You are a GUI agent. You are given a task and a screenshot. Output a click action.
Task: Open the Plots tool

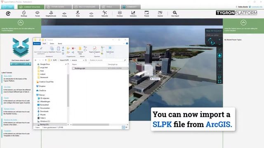click(x=78, y=14)
